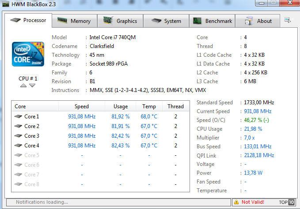Click Core 3 usage value '82,42 %'

coord(121,136)
